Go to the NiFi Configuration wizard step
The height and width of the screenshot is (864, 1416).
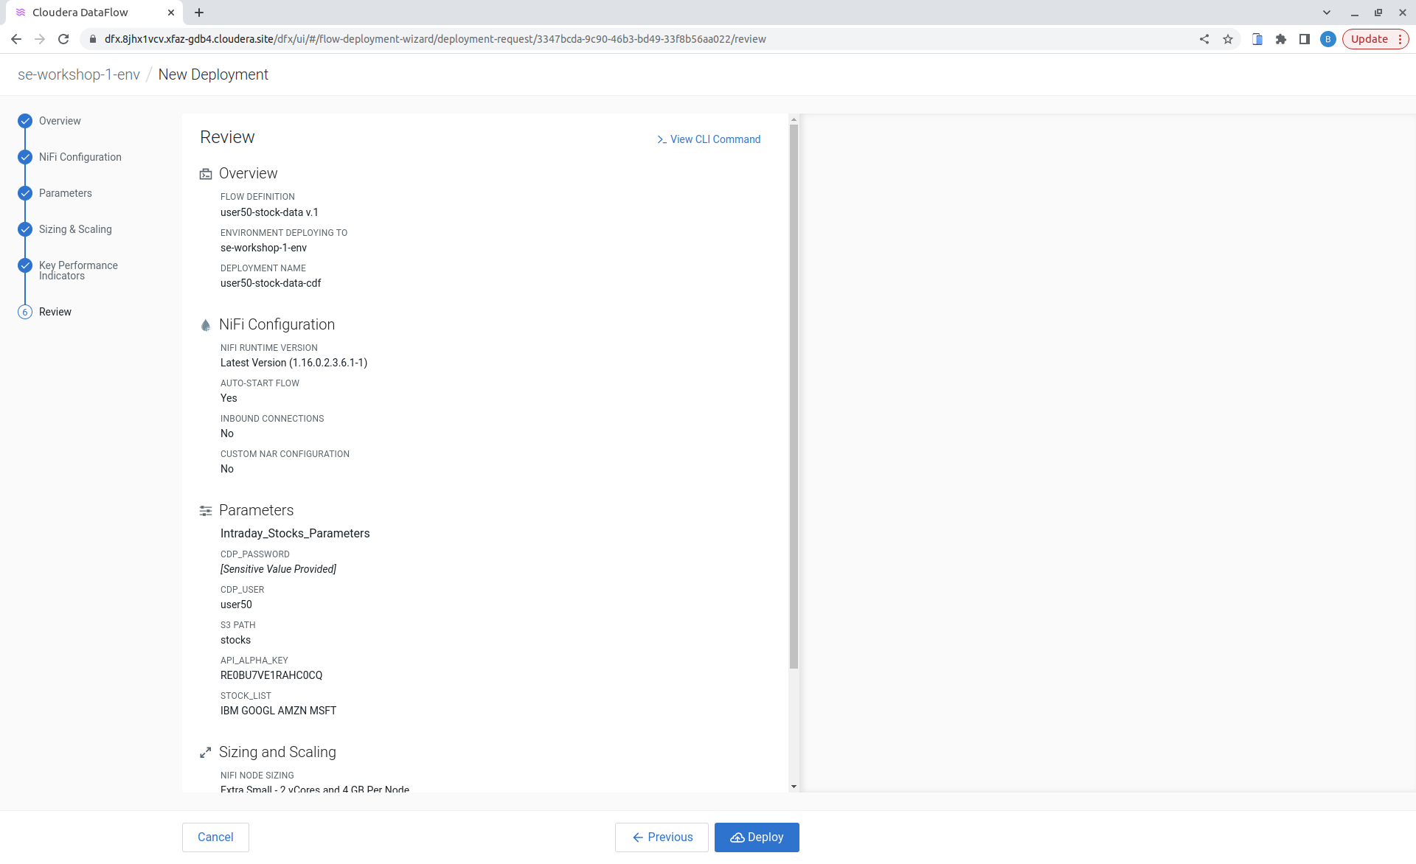pos(80,157)
